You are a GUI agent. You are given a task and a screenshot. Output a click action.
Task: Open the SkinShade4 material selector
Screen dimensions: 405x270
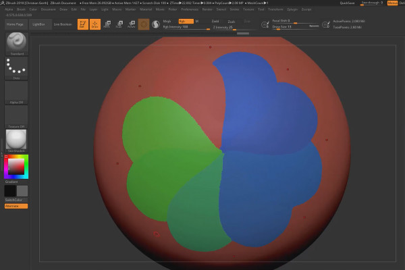tap(16, 141)
